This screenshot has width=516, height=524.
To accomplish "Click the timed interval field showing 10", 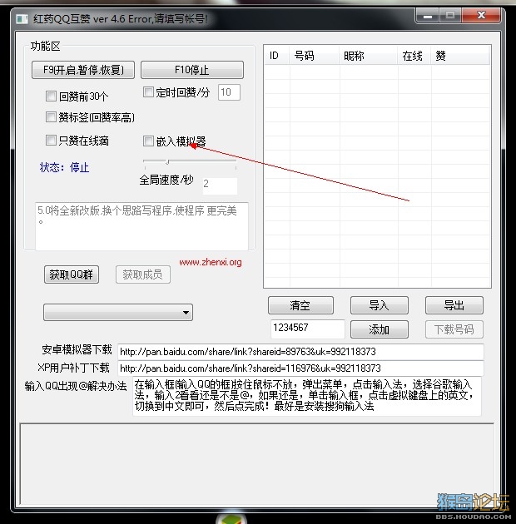I will tap(229, 92).
